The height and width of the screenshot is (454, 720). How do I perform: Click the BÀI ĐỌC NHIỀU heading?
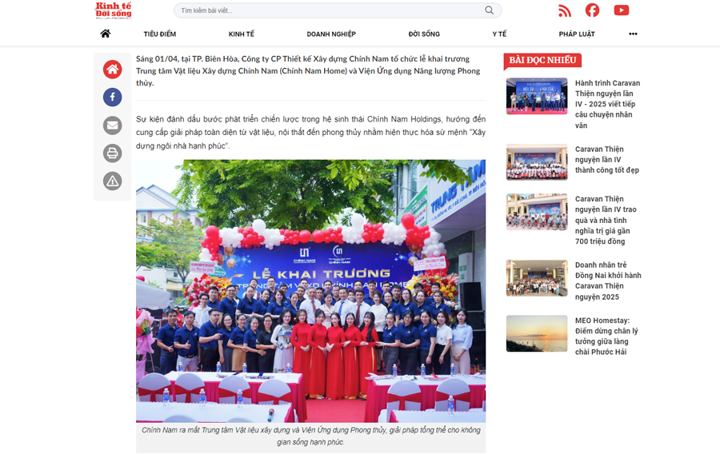(x=542, y=60)
